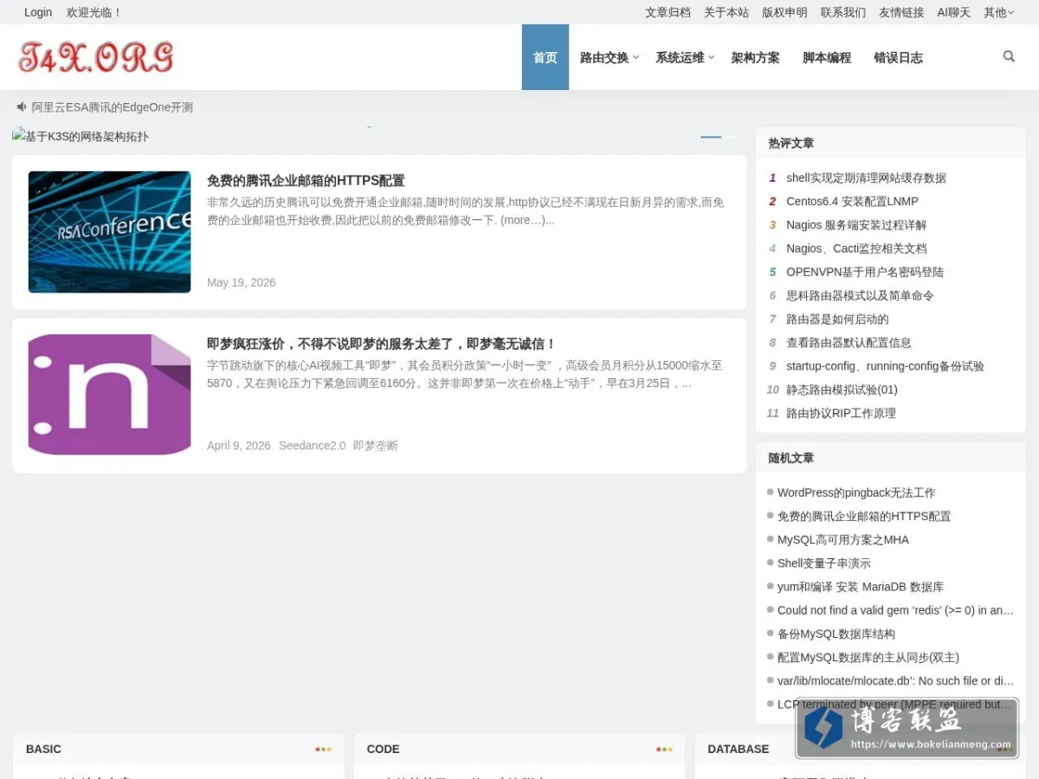The image size is (1039, 779).
Task: Open hot article startup-config、running-config备份试验
Action: [x=885, y=366]
